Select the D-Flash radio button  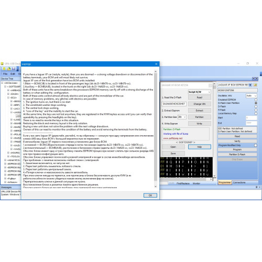coord(256,106)
